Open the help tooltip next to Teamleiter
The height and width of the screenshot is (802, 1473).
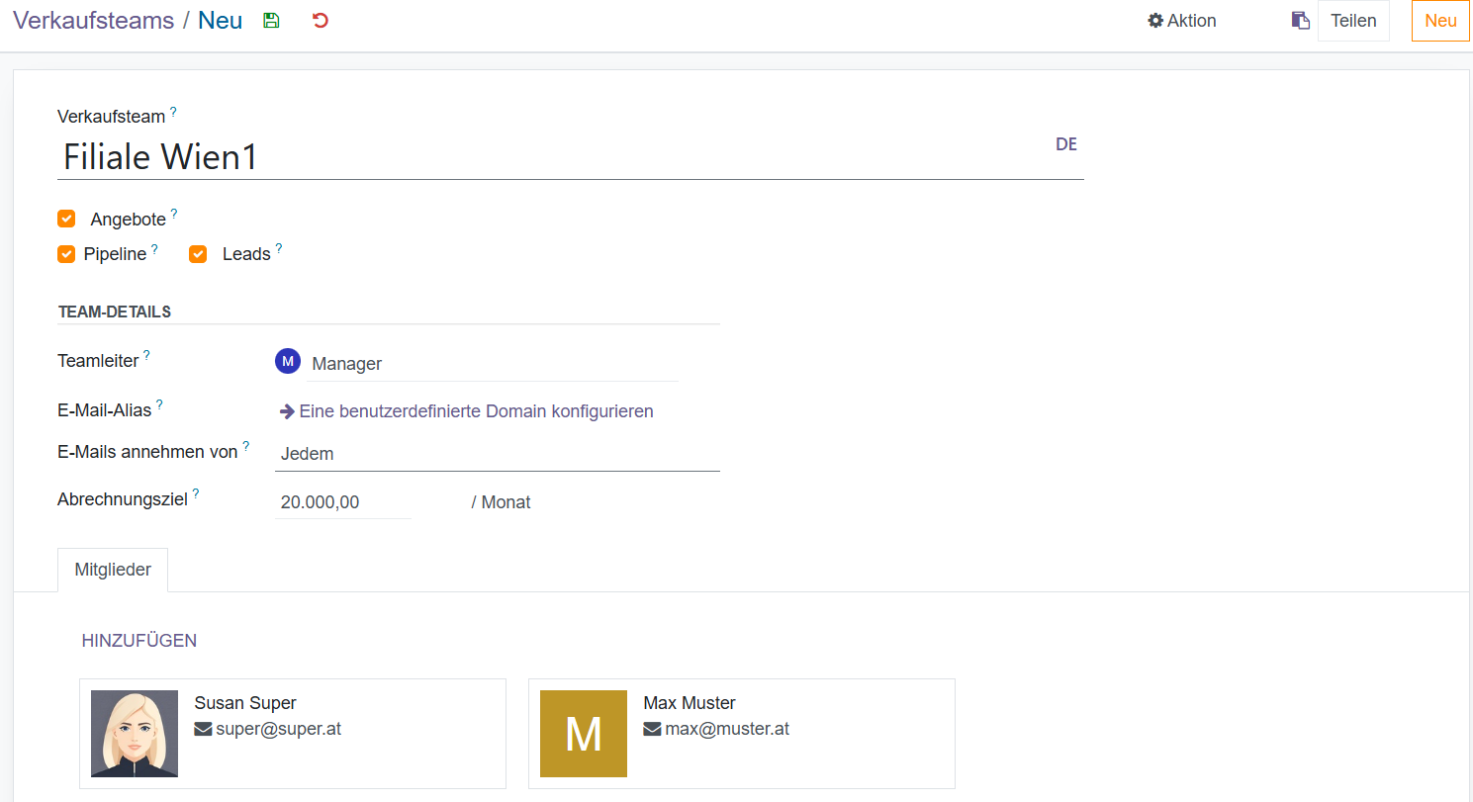pyautogui.click(x=147, y=354)
